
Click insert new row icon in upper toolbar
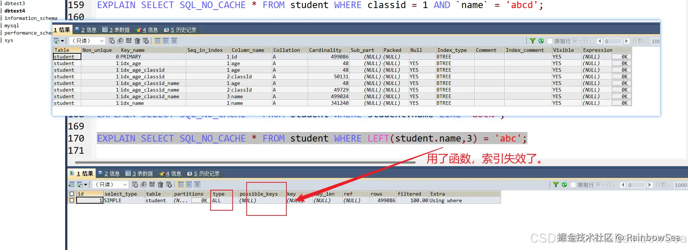[x=112, y=41]
